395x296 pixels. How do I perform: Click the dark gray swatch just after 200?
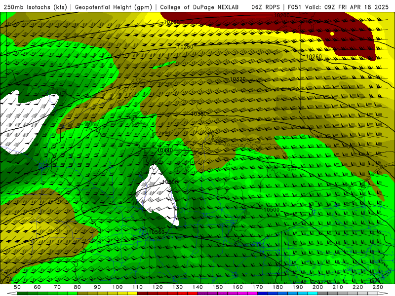(x=322, y=293)
